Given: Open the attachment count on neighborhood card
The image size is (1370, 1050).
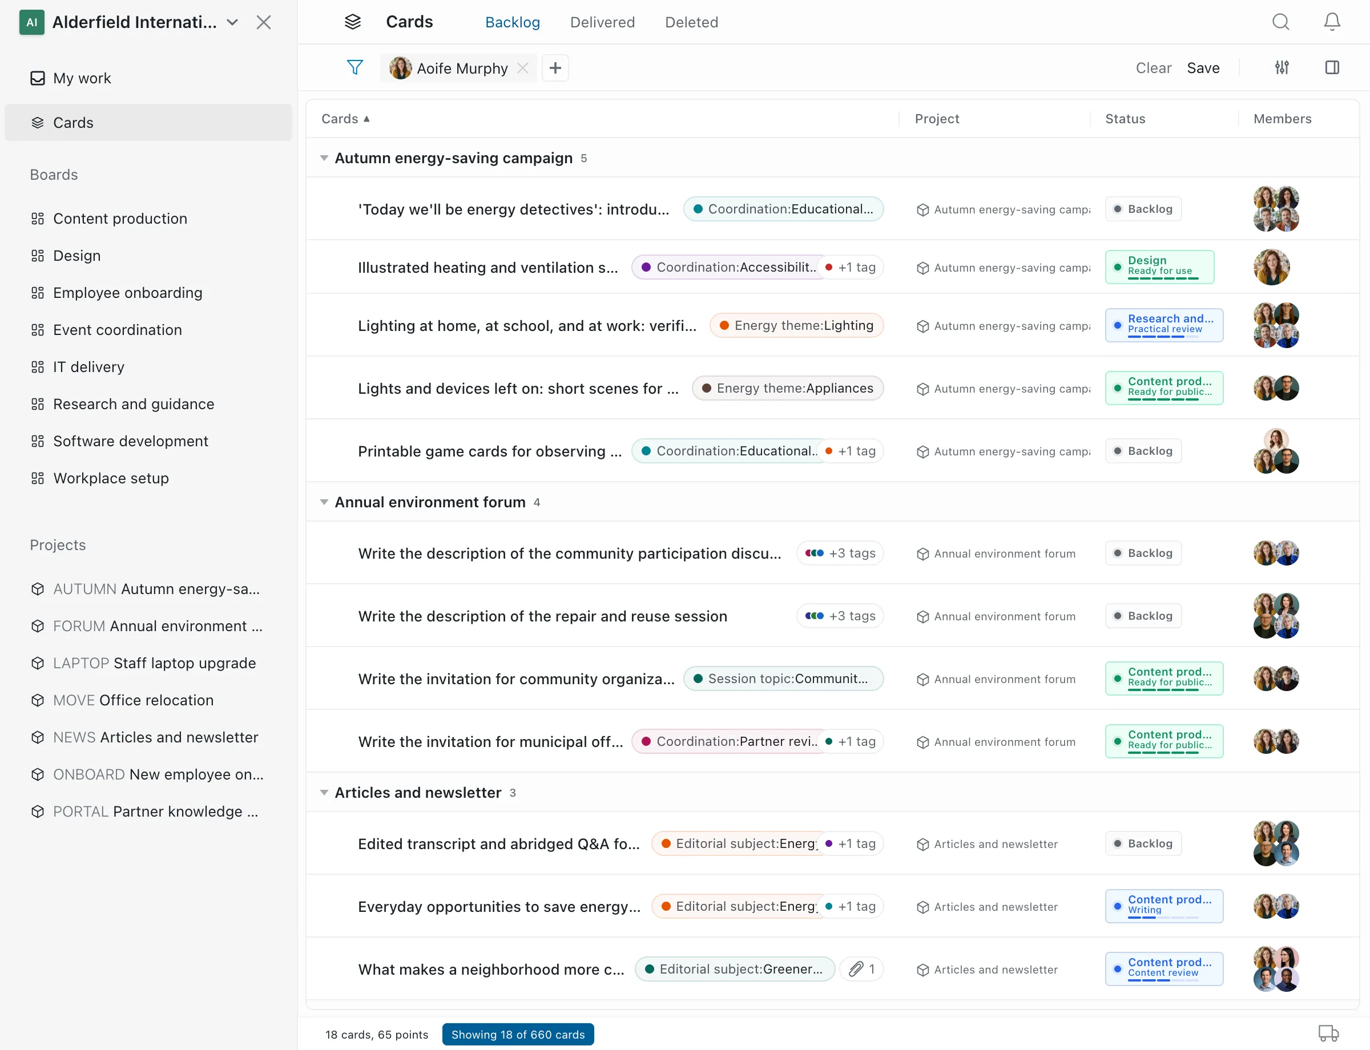Looking at the screenshot, I should coord(861,970).
